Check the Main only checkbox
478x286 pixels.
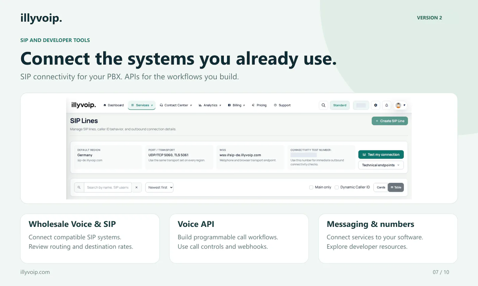(311, 187)
